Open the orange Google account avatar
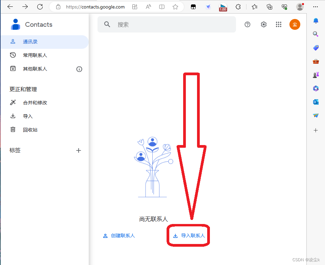The width and height of the screenshot is (325, 265). (x=295, y=24)
